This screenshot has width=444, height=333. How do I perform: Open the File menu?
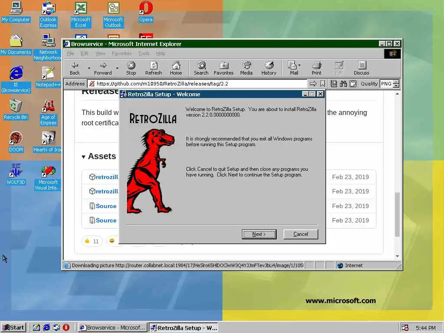(70, 53)
